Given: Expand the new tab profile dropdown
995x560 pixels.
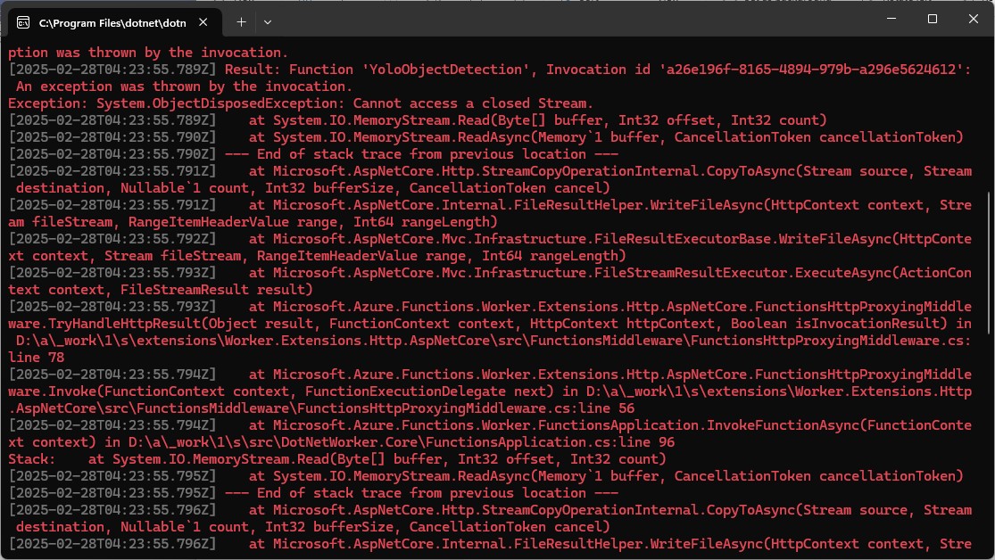Looking at the screenshot, I should 268,21.
